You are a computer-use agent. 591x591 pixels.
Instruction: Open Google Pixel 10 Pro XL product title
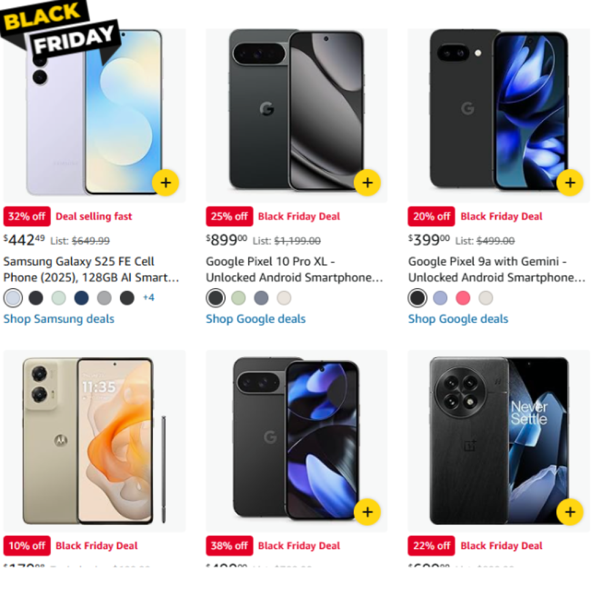coord(294,270)
